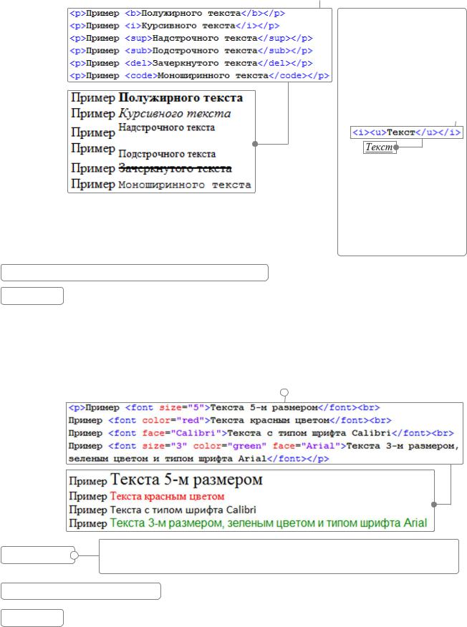Click gray connector dot on font preview box
This screenshot has width=467, height=627.
(434, 504)
